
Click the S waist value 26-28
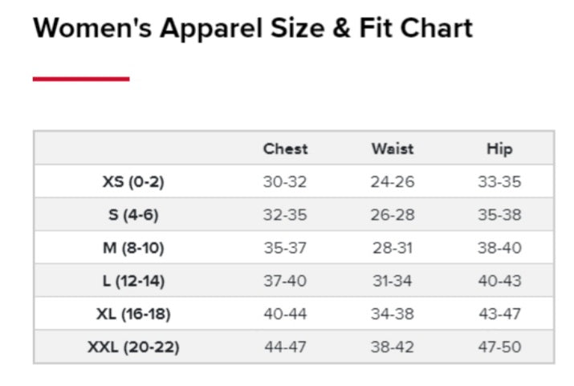coord(393,215)
